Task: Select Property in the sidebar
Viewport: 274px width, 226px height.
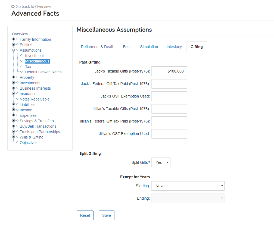Action: point(27,77)
